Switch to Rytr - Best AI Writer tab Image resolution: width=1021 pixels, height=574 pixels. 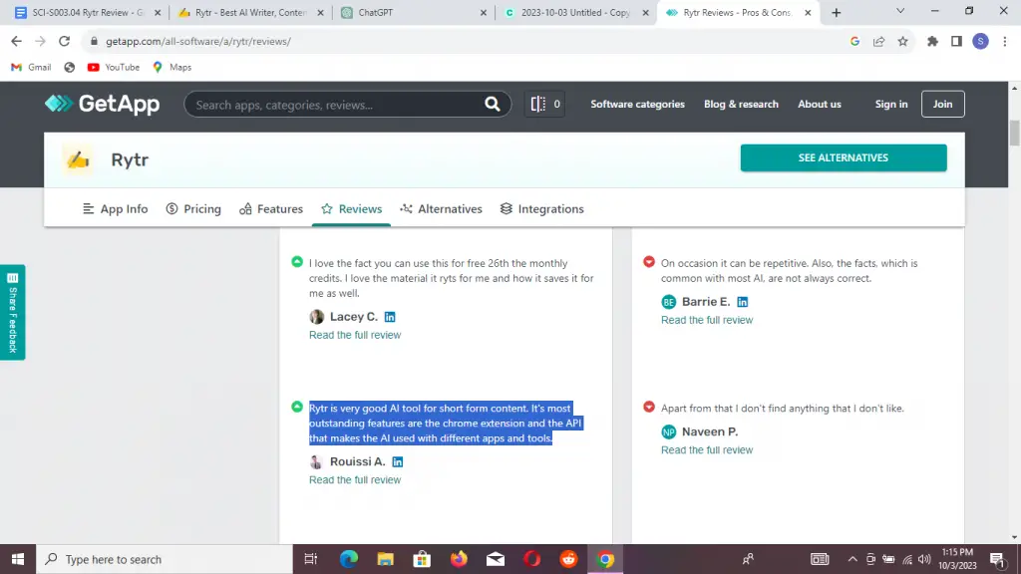250,12
